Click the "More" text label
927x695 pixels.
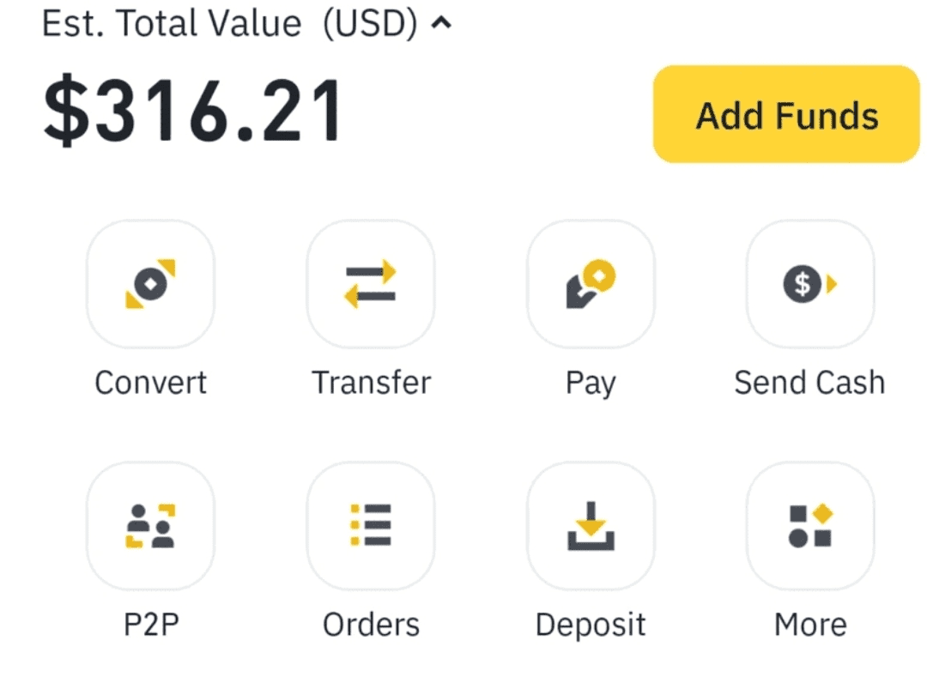tap(810, 625)
